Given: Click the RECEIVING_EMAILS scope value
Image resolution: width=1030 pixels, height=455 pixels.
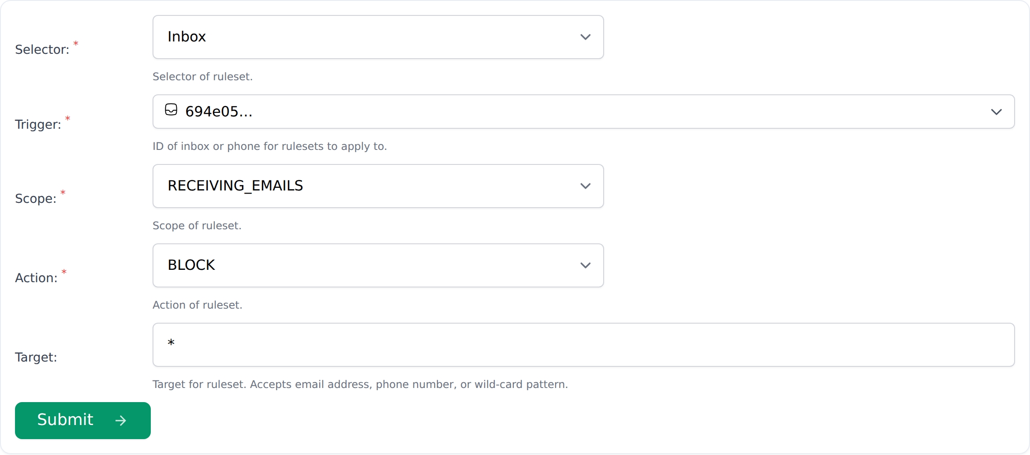Looking at the screenshot, I should pos(235,186).
